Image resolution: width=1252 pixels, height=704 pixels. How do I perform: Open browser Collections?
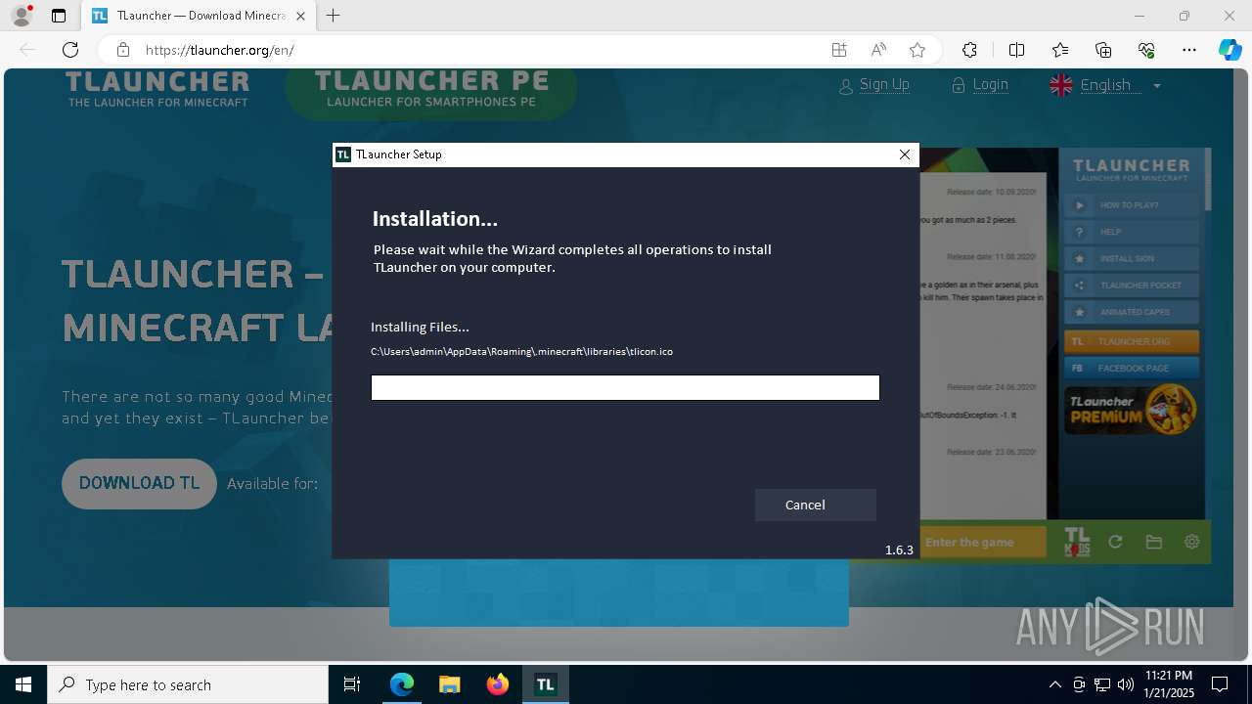click(x=1103, y=50)
